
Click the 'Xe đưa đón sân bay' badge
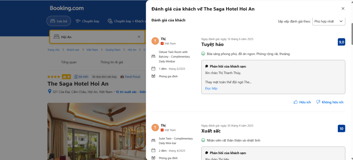pyautogui.click(x=104, y=77)
